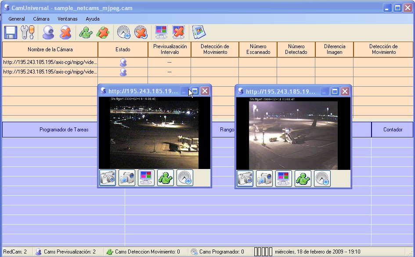415x257 pixels.
Task: Click the runway video feed in left camera window
Action: 154,133
